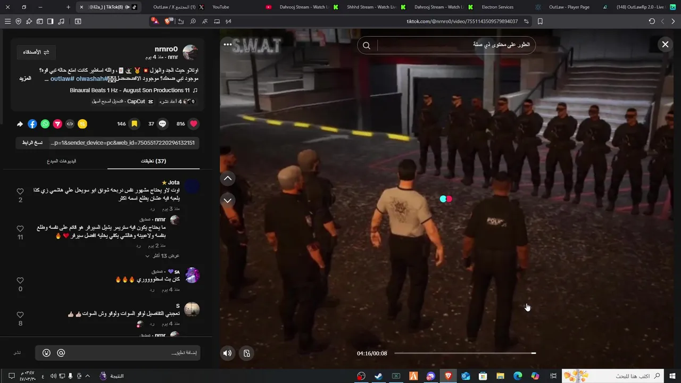Viewport: 681px width, 383px height.
Task: Open Binaural Beats 1 Hz sound link
Action: point(134,90)
